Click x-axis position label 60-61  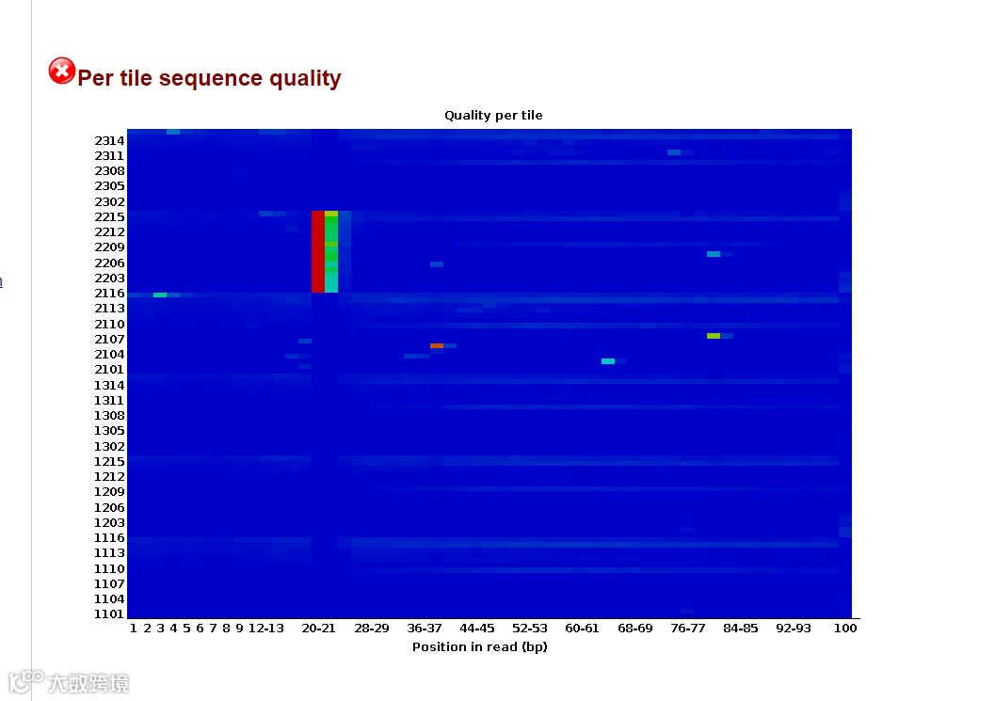(582, 629)
